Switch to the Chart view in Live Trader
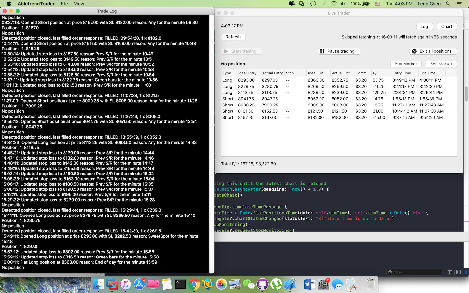The width and height of the screenshot is (469, 293). [x=447, y=26]
